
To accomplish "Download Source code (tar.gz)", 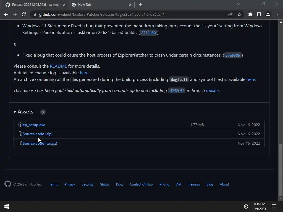I will point(40,143).
